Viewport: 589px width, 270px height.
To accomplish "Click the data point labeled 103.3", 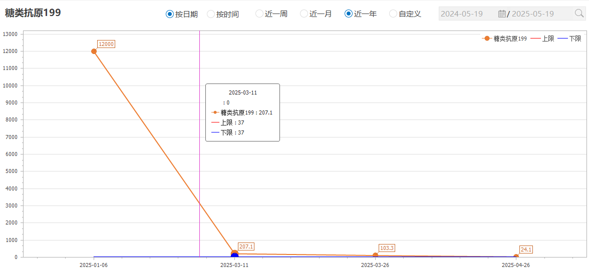I will [375, 255].
